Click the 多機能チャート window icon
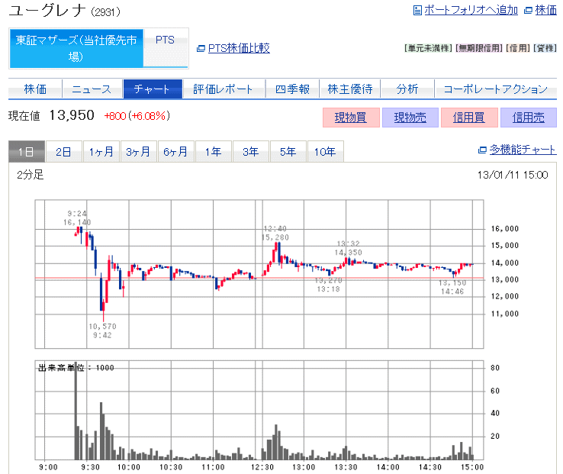Viewport: 563px width, 474px height. [x=482, y=150]
